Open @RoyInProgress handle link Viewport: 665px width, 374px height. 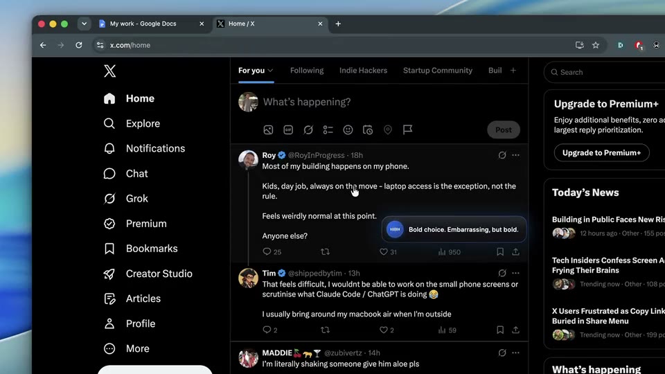click(317, 155)
